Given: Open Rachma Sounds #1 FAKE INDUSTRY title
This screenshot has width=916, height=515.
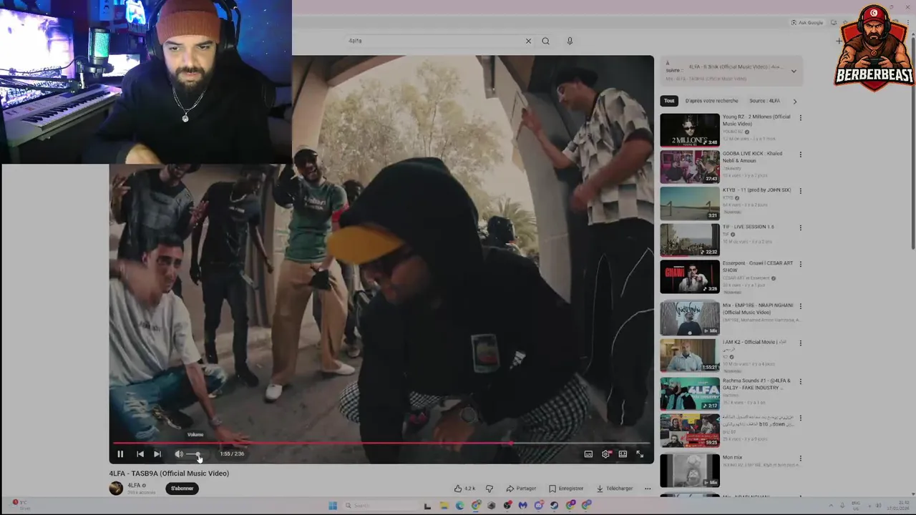Looking at the screenshot, I should [757, 383].
